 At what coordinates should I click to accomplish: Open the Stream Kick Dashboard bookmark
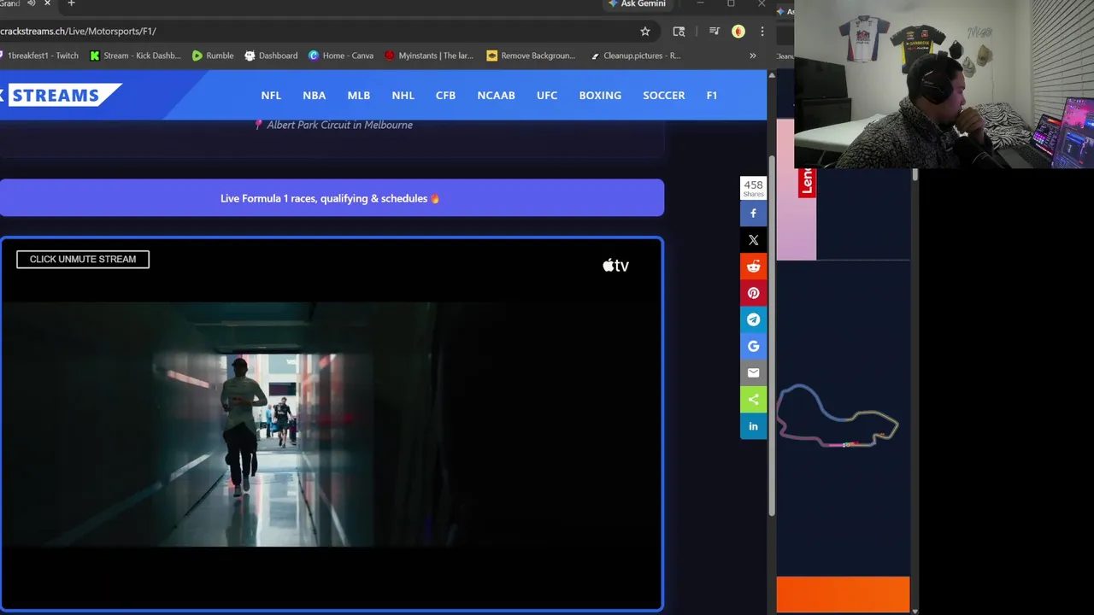coord(136,56)
